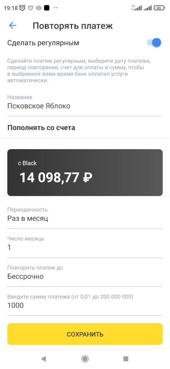This screenshot has height=369, width=170.
Task: Toggle the Сделать регулярным switch off
Action: pyautogui.click(x=154, y=43)
